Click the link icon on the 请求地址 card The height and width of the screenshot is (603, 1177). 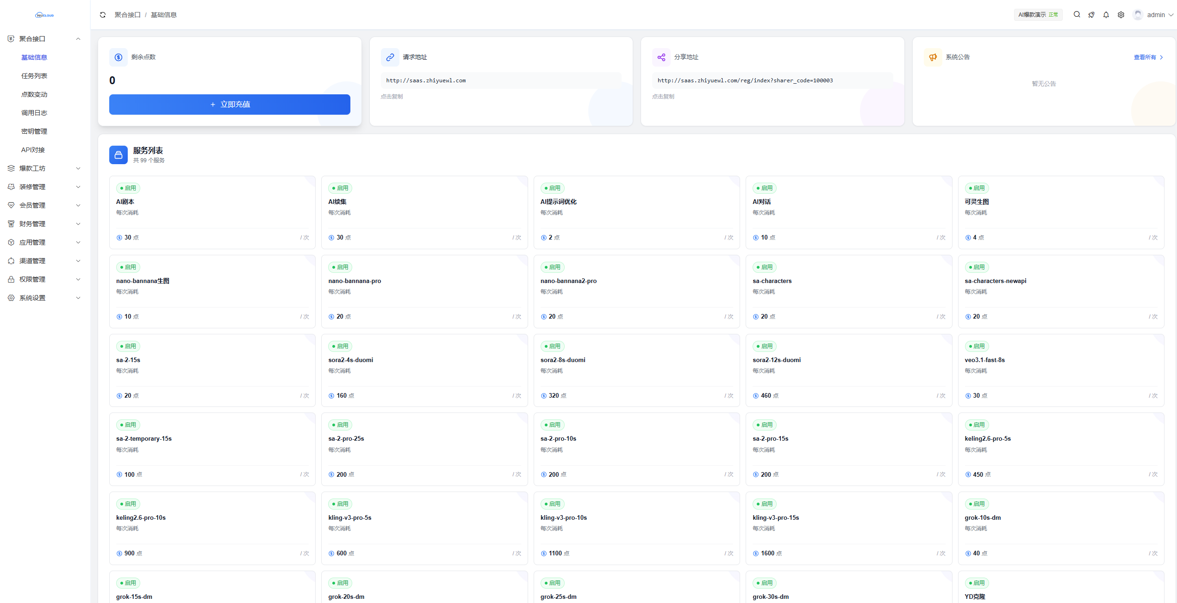[390, 57]
